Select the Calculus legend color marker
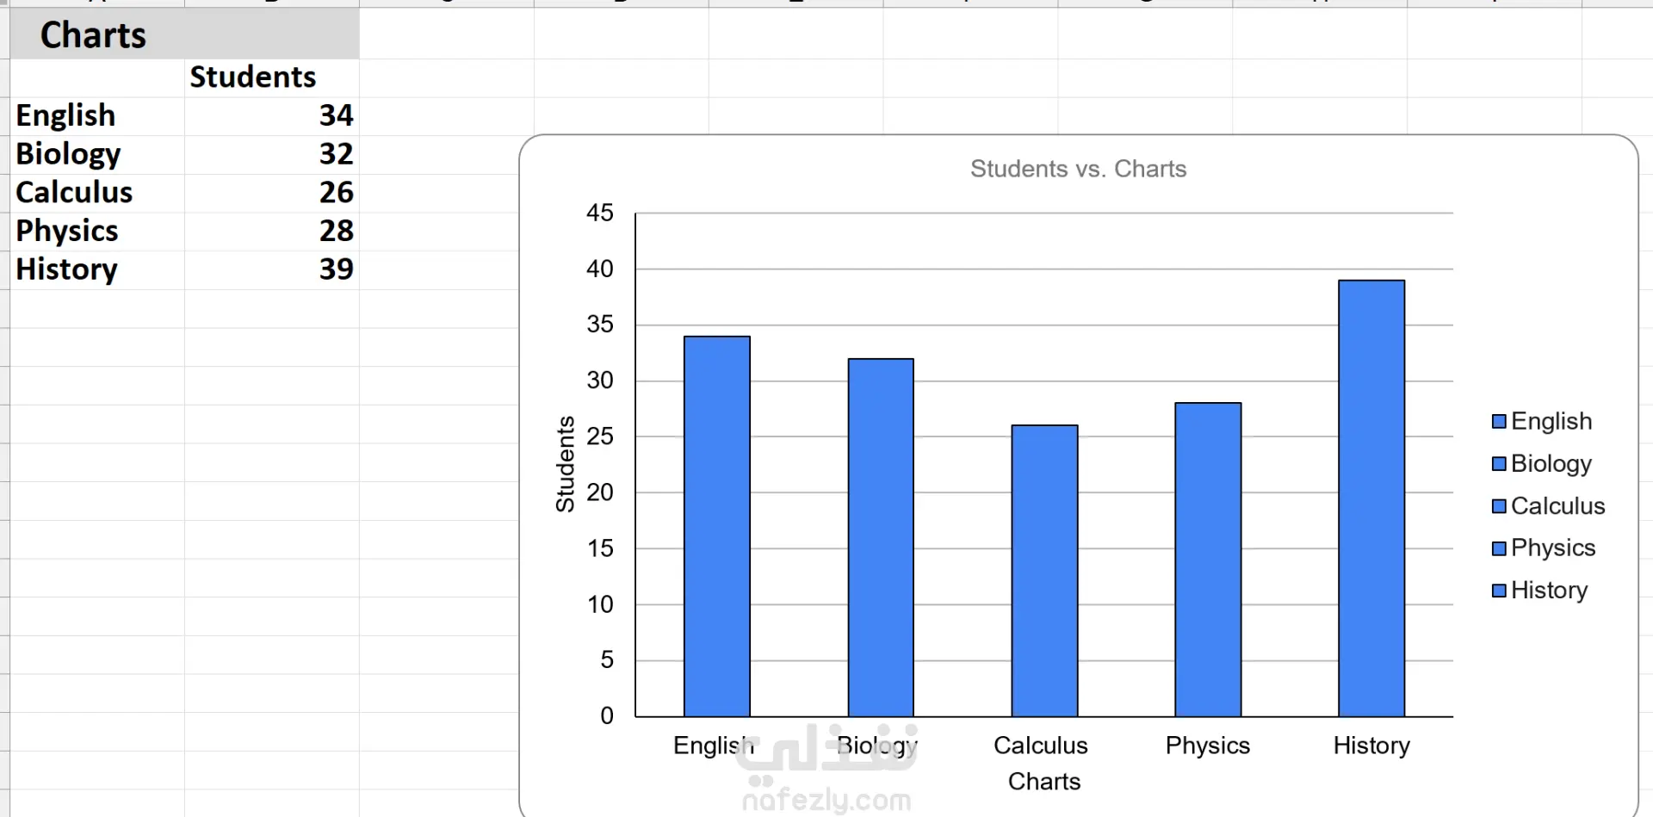Screen dimensions: 1653x817 tap(1499, 505)
